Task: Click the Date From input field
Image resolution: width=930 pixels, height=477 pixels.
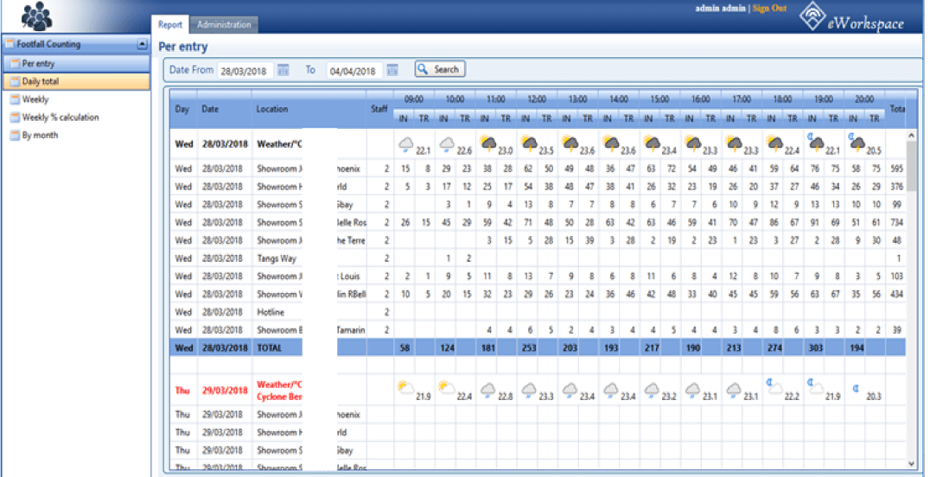Action: tap(245, 71)
